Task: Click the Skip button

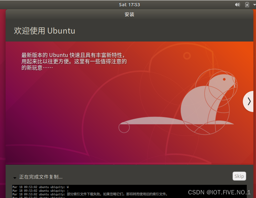Action: click(x=239, y=176)
